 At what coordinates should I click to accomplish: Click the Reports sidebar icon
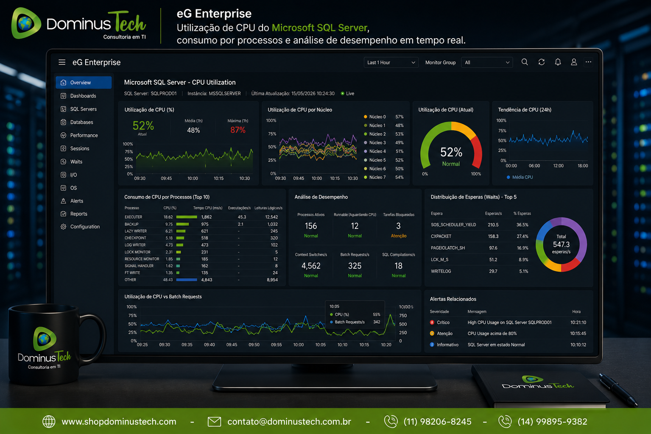[63, 214]
